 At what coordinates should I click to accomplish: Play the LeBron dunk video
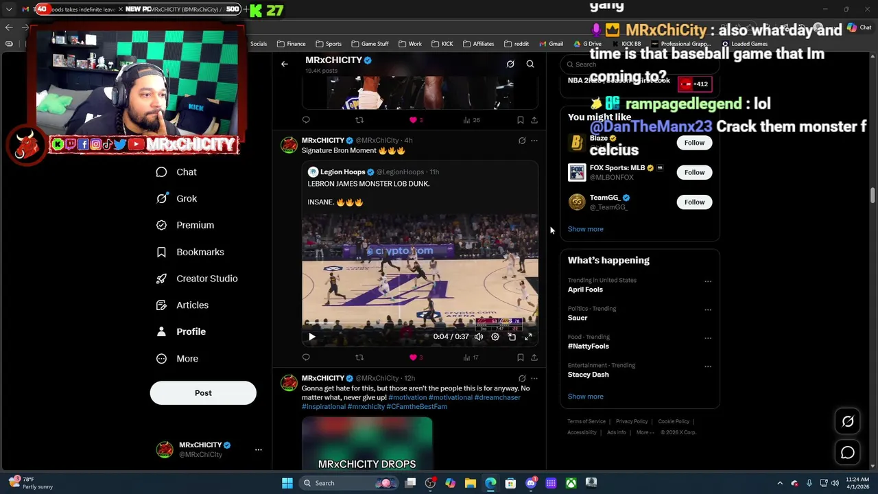pyautogui.click(x=312, y=337)
